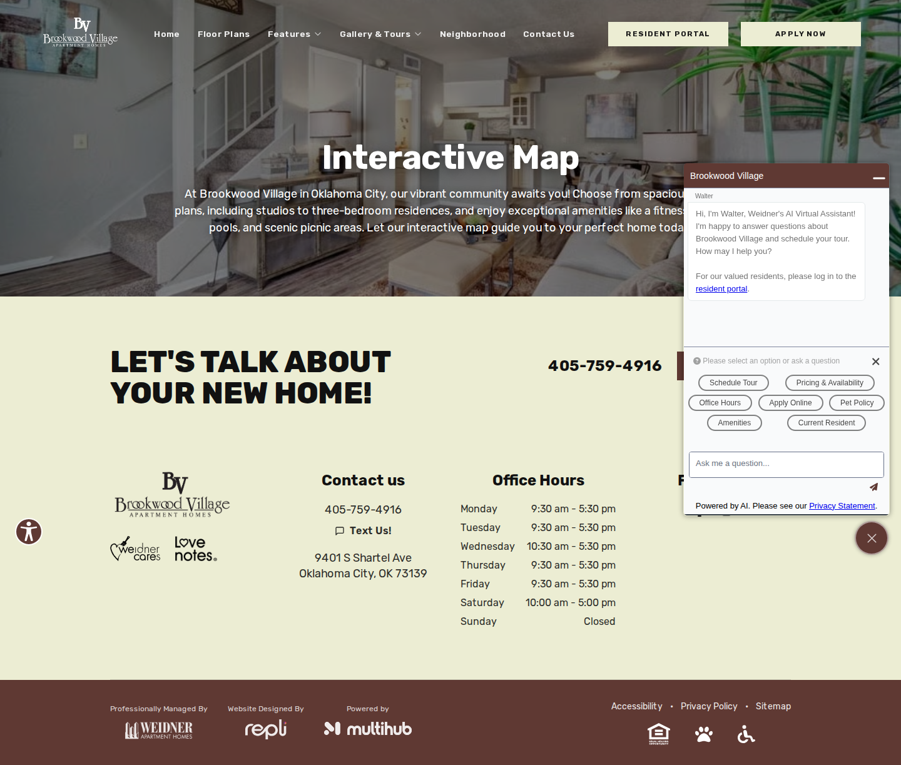Viewport: 901px width, 765px height.
Task: Minimize the Brookwood Village chat window
Action: (879, 177)
